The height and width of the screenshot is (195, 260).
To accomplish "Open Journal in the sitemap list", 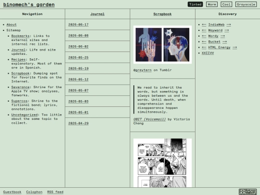I will 18,50.
